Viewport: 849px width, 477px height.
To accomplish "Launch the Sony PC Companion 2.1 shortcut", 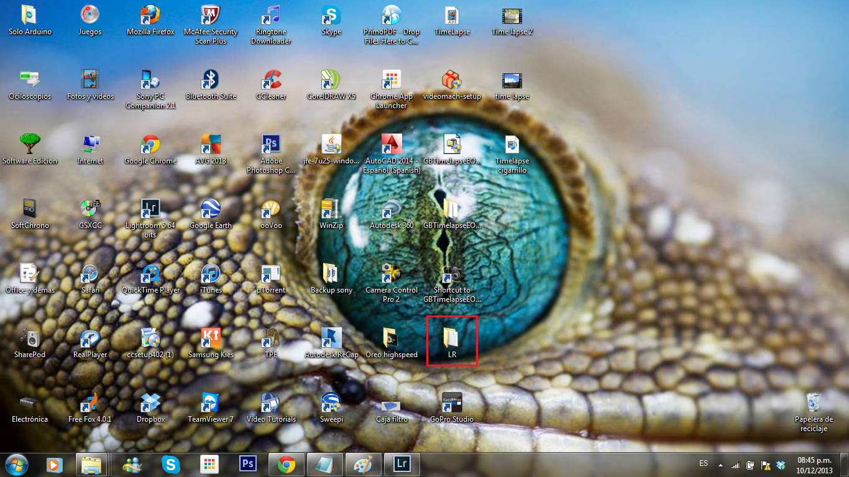I will coord(150,89).
